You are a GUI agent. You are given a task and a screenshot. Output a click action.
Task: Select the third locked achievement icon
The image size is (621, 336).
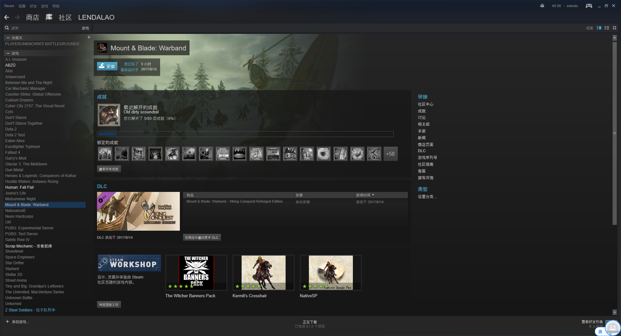[138, 154]
